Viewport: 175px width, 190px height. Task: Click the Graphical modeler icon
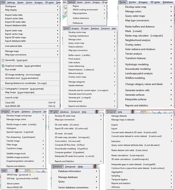pos(3,66)
